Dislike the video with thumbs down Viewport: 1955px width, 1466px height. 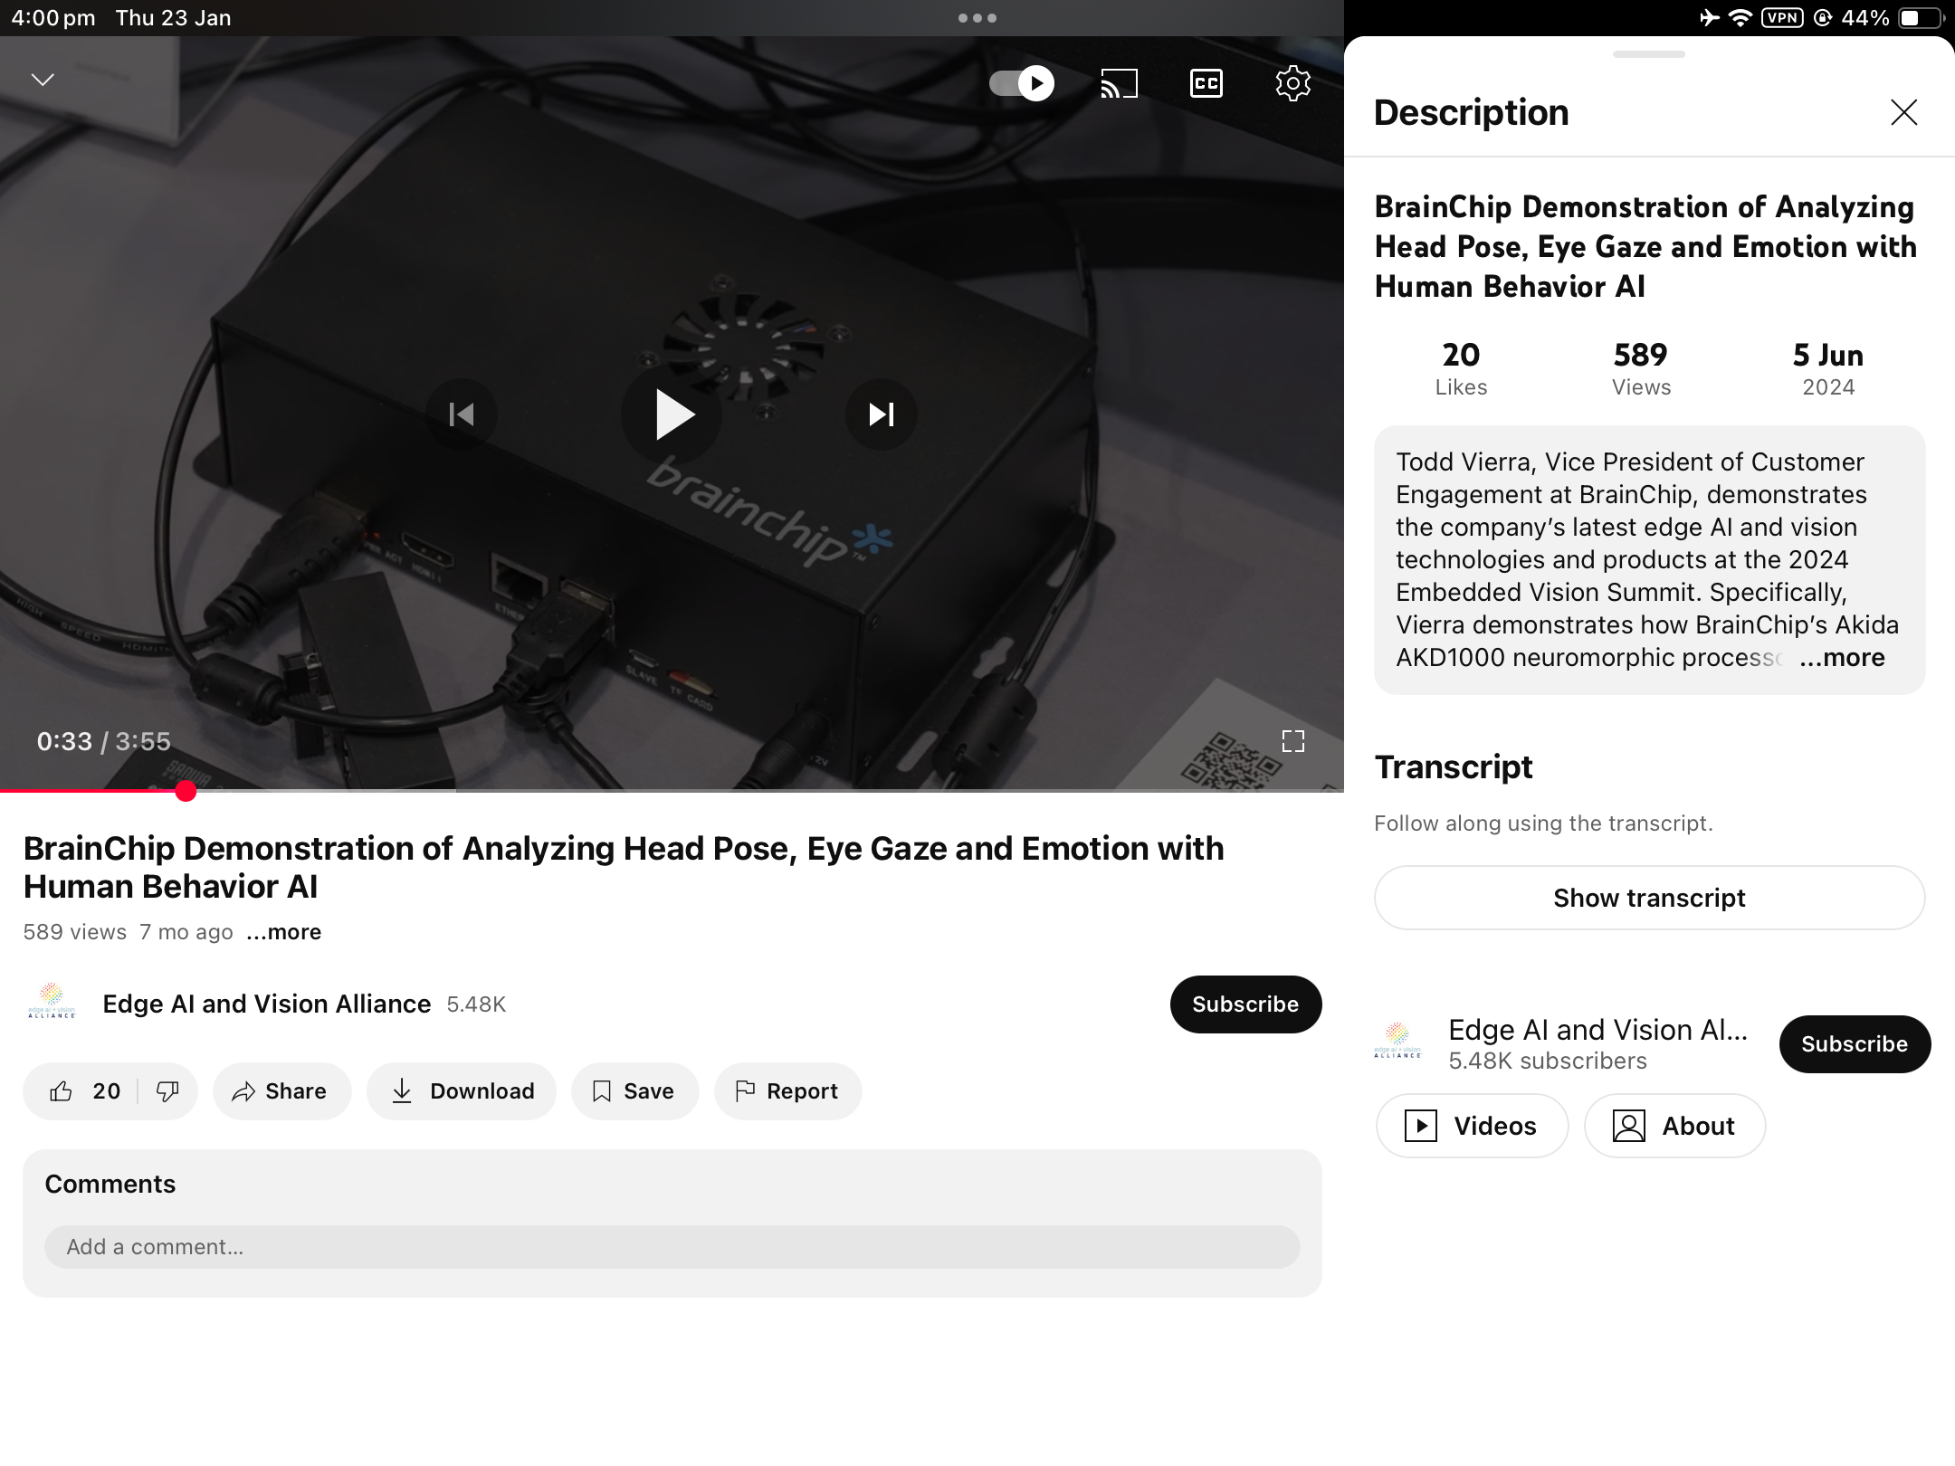click(x=167, y=1090)
